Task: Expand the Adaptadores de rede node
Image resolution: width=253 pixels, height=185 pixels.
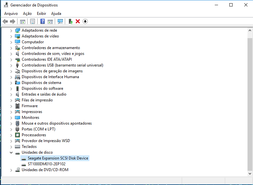Action: [x=11, y=31]
